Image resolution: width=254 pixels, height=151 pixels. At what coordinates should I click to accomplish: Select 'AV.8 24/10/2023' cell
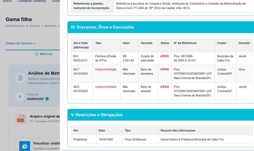[x=82, y=91]
